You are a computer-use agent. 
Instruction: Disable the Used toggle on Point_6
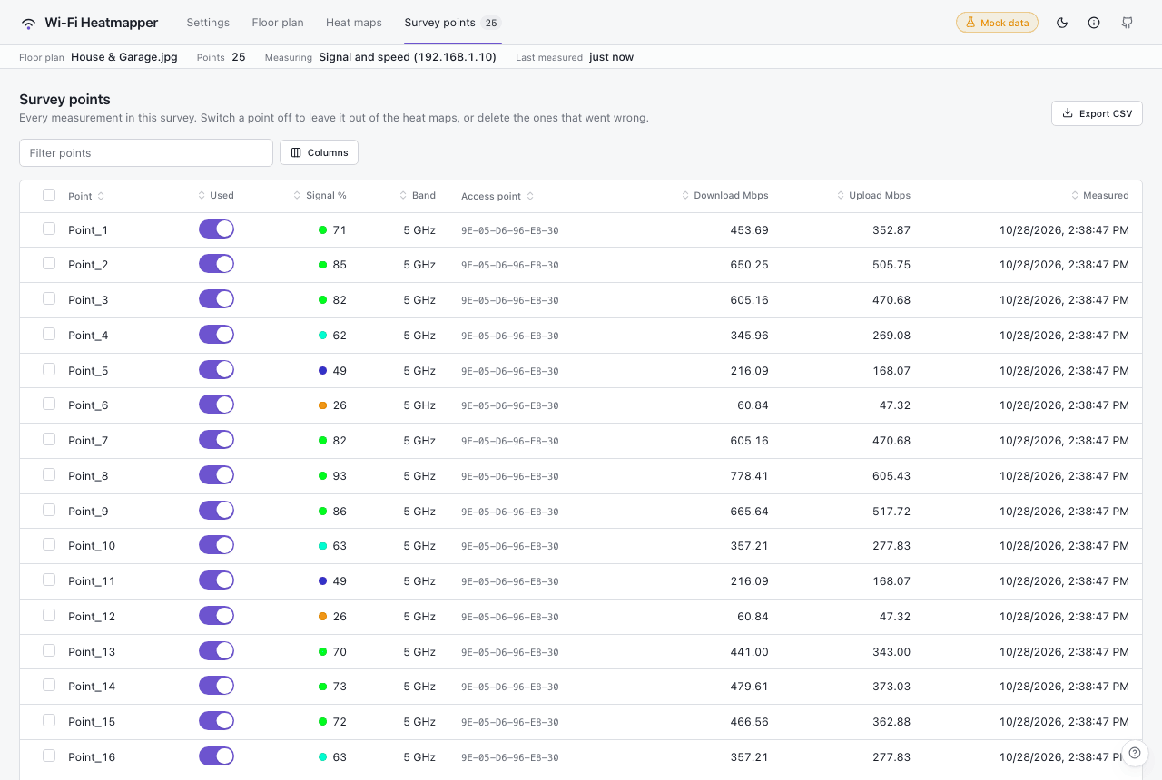[x=216, y=405]
